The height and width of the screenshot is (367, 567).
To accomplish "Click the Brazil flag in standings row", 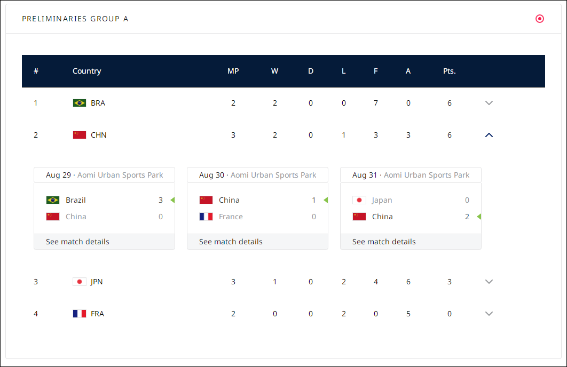I will tap(80, 103).
